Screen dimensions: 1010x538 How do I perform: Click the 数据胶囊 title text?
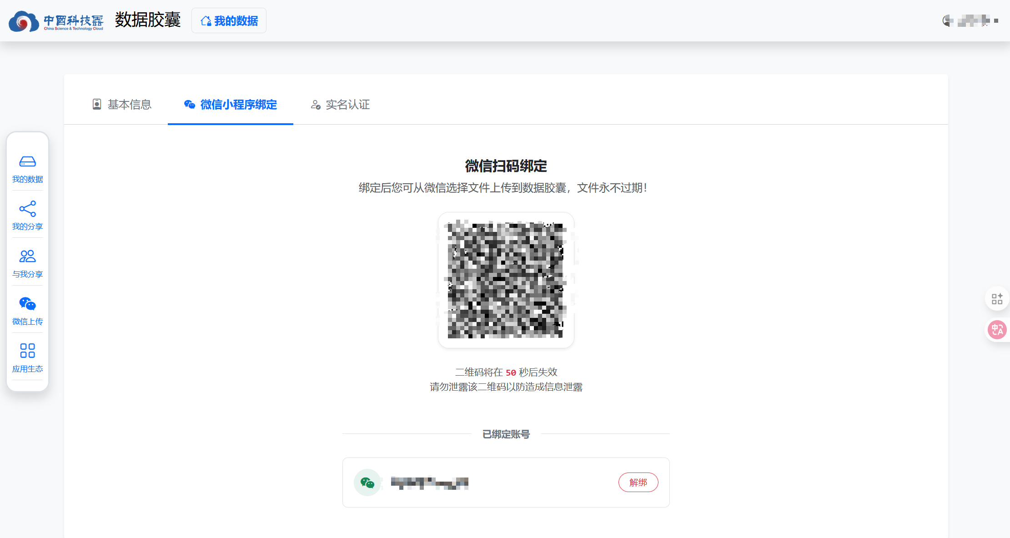(148, 20)
